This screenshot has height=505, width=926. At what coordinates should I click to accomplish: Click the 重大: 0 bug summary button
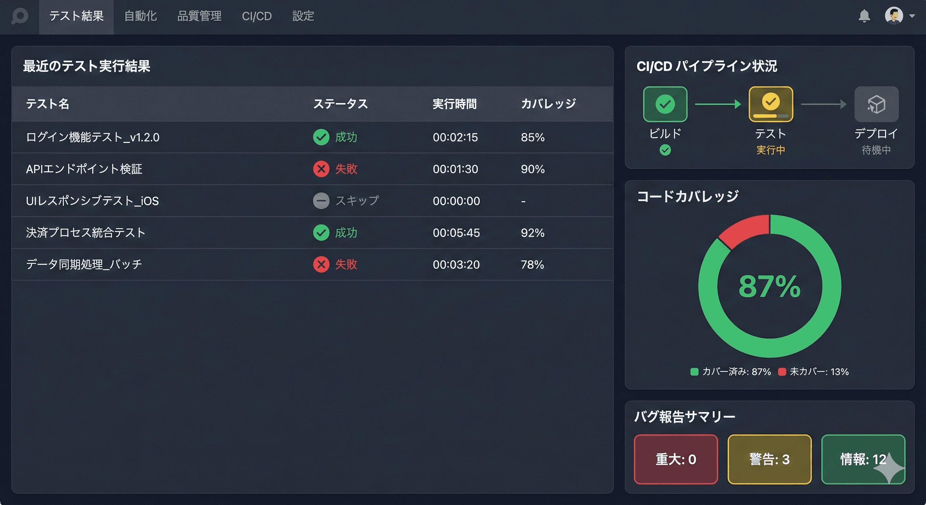(676, 459)
